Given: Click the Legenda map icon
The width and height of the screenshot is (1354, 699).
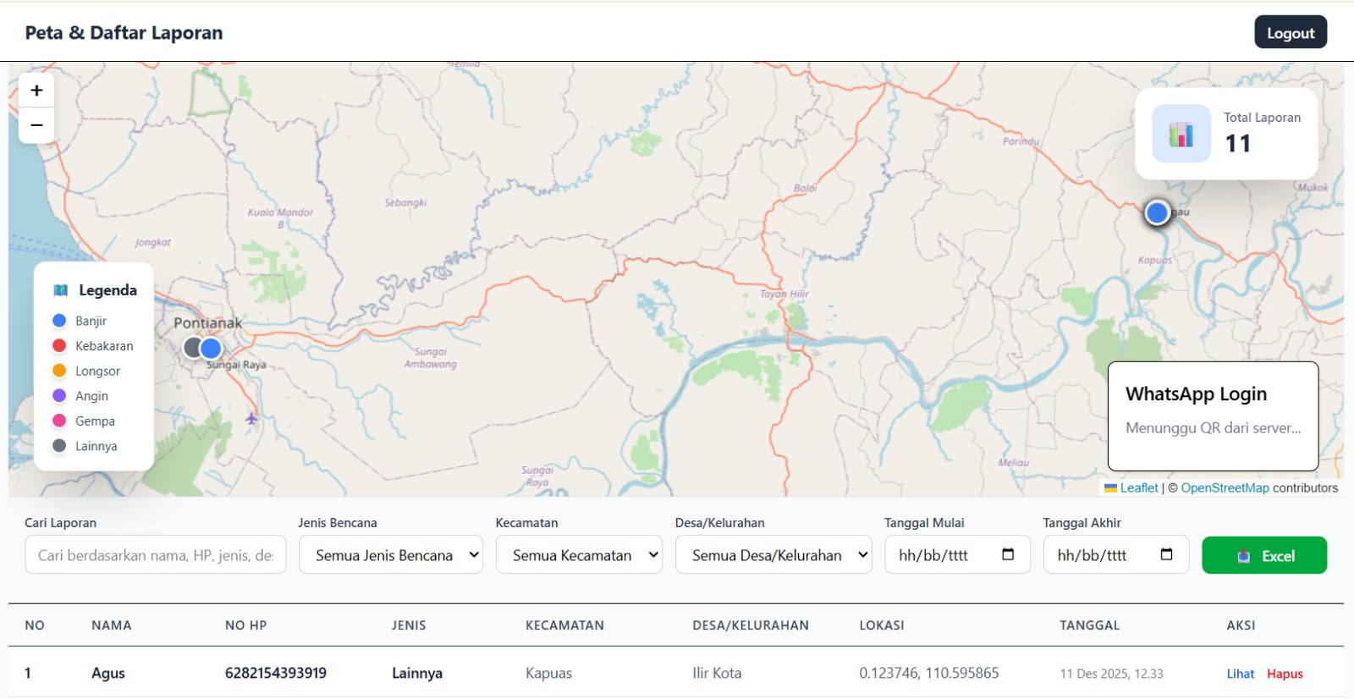Looking at the screenshot, I should pos(60,290).
